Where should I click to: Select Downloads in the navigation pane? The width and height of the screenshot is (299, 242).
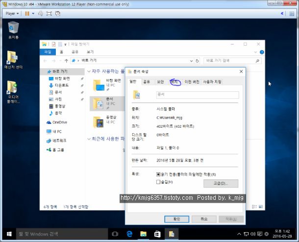tap(62, 85)
